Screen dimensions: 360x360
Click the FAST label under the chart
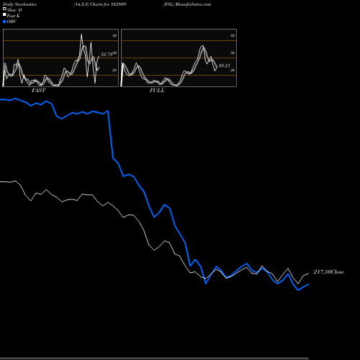tap(38, 91)
